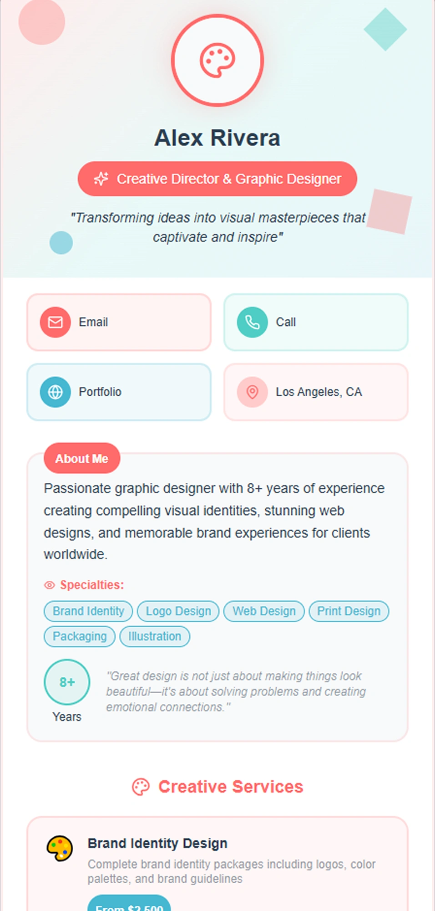Select the Web Design specialty tag
Screen dimensions: 435x911
point(264,611)
